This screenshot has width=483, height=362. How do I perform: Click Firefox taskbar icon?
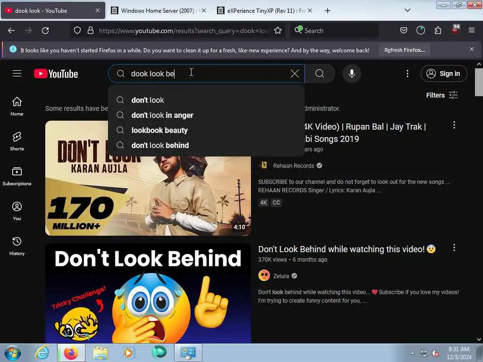[71, 353]
